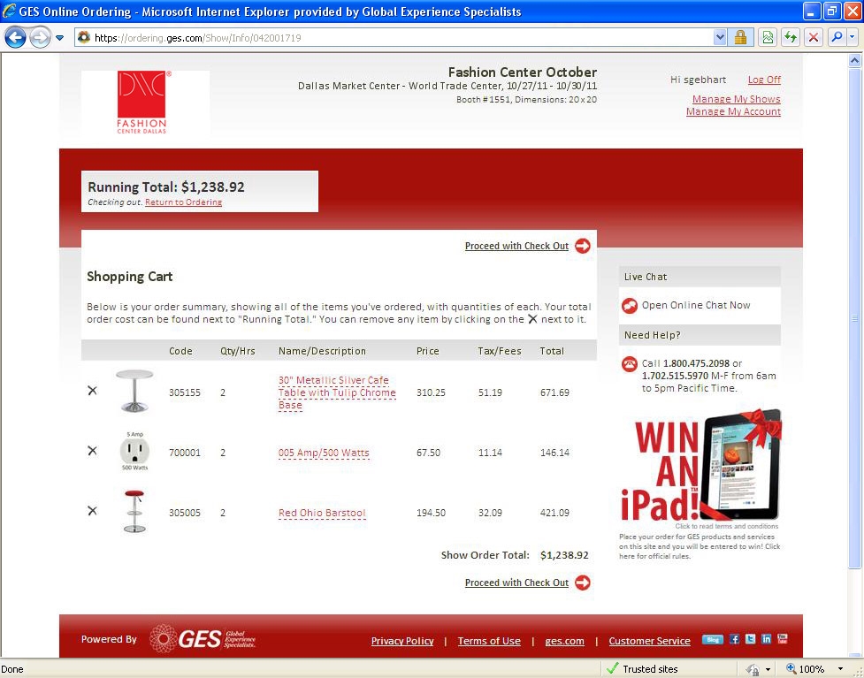
Task: Click the red barstool thumbnail
Action: click(x=134, y=511)
